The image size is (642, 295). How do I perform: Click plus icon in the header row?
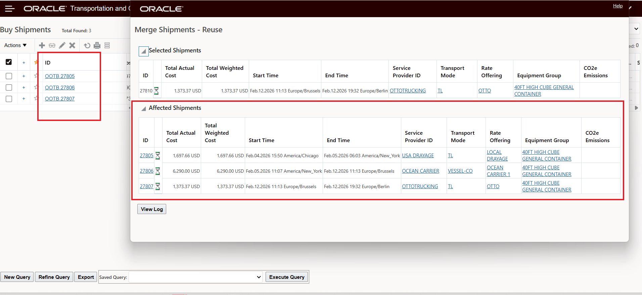coord(24,62)
